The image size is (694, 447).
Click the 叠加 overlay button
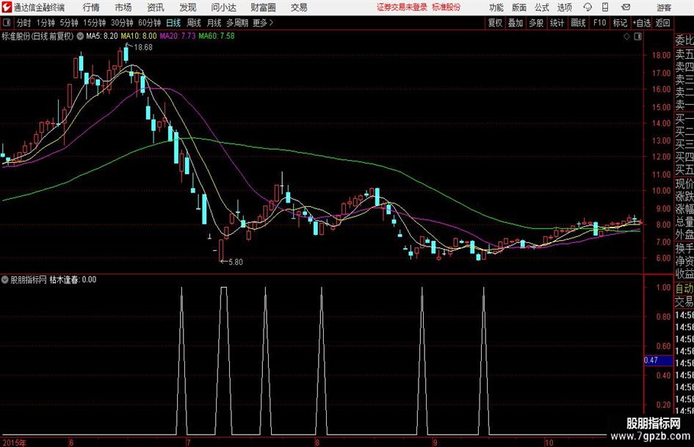[516, 23]
